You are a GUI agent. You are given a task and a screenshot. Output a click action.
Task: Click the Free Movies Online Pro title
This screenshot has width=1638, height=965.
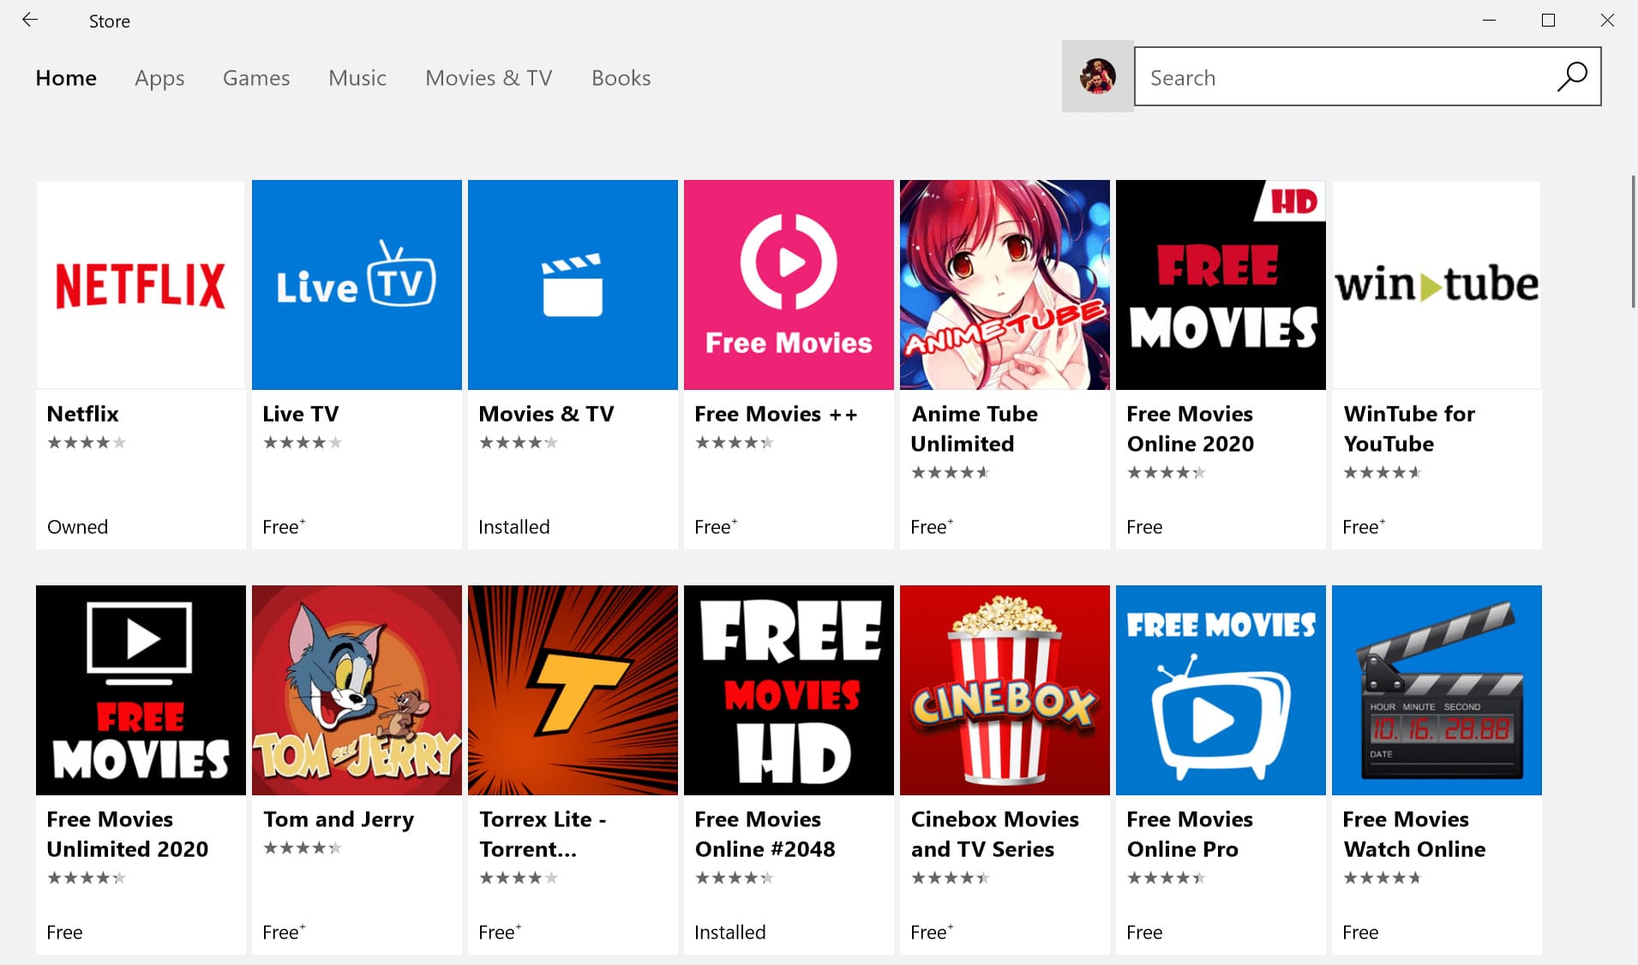point(1190,834)
